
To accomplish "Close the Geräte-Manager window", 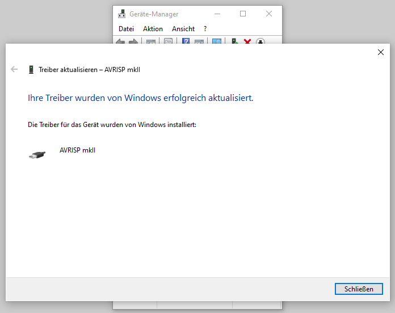I will pyautogui.click(x=269, y=14).
